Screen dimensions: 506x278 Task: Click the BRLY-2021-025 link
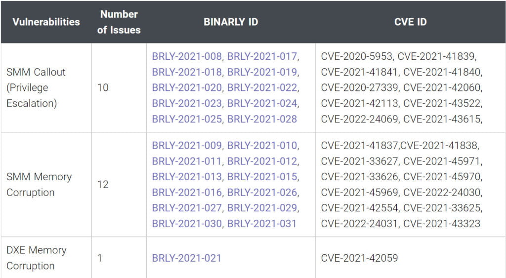[187, 119]
